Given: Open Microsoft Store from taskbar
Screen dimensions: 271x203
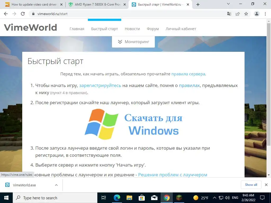Looking at the screenshot, I should pyautogui.click(x=142, y=198).
